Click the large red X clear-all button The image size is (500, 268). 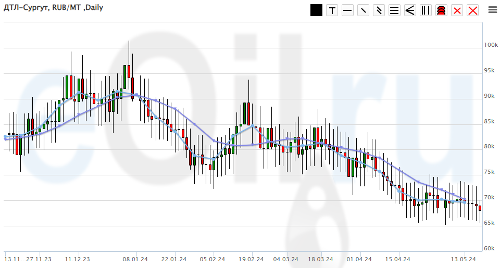click(472, 10)
